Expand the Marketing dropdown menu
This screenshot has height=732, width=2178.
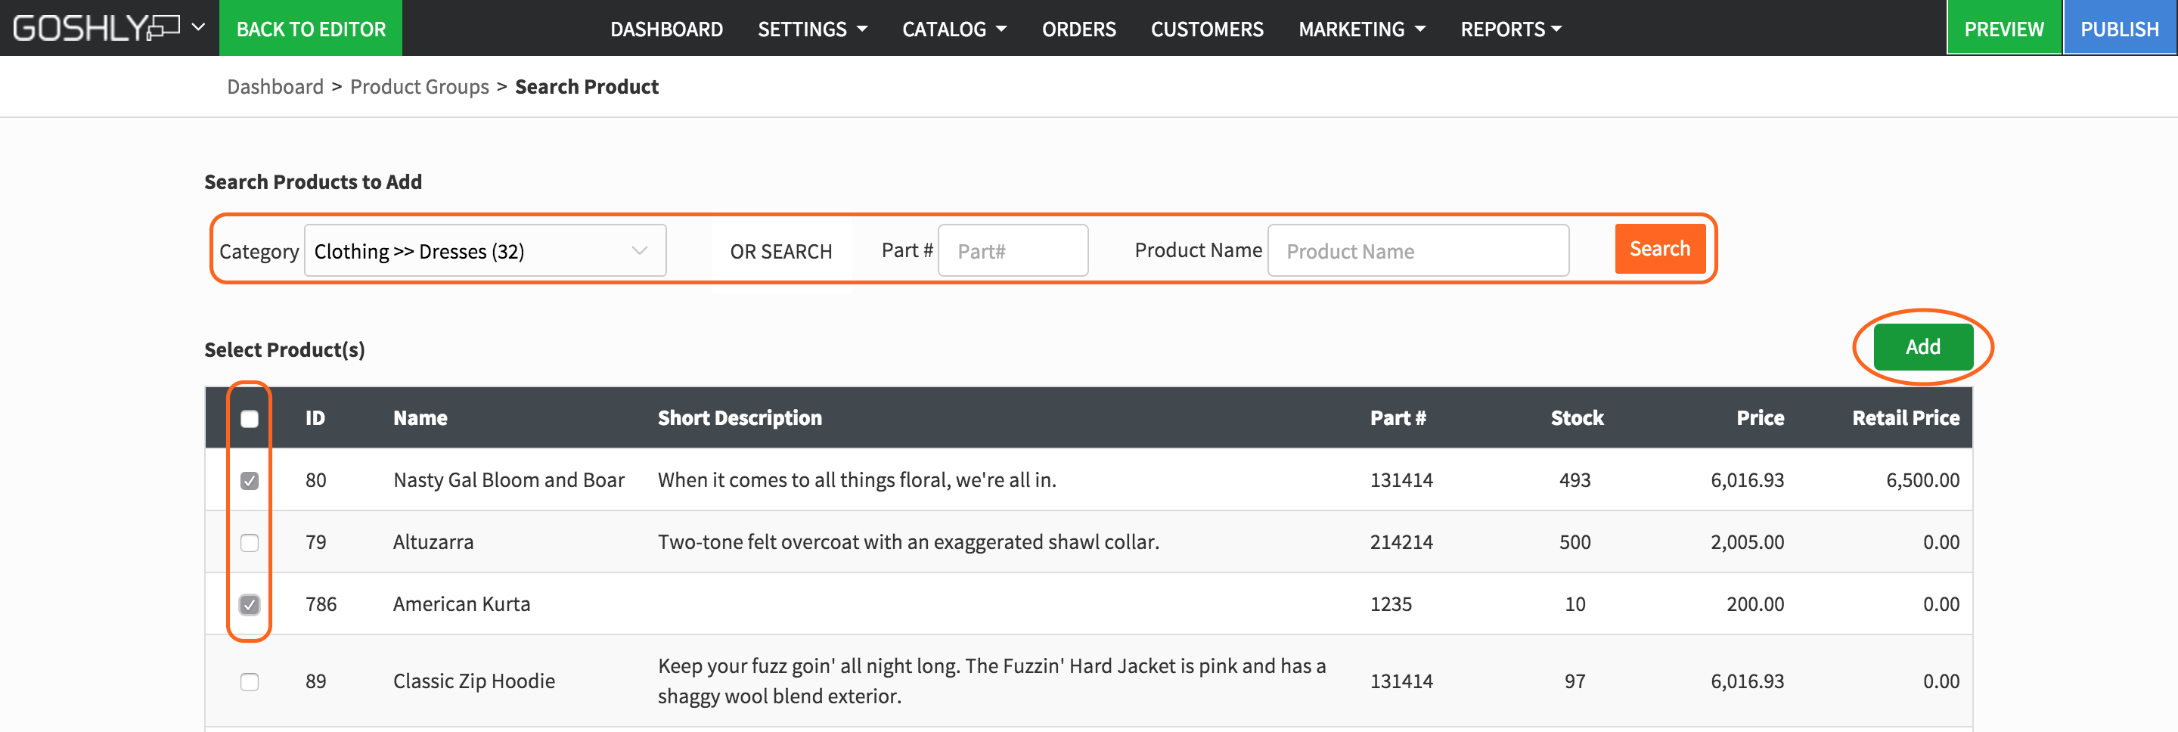pos(1361,29)
